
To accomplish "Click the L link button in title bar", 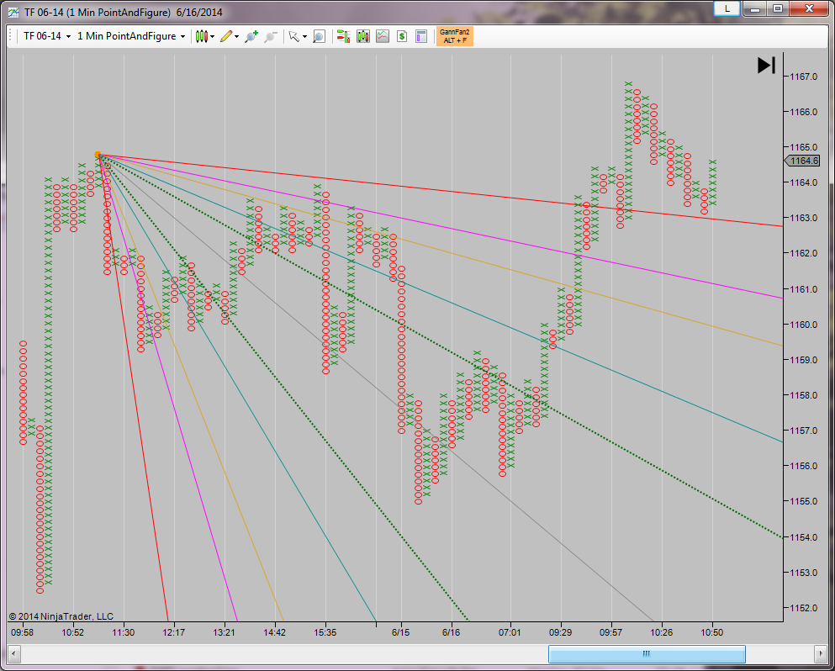I will (727, 8).
